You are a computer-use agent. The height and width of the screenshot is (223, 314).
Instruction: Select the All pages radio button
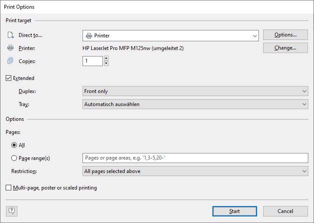[14, 145]
